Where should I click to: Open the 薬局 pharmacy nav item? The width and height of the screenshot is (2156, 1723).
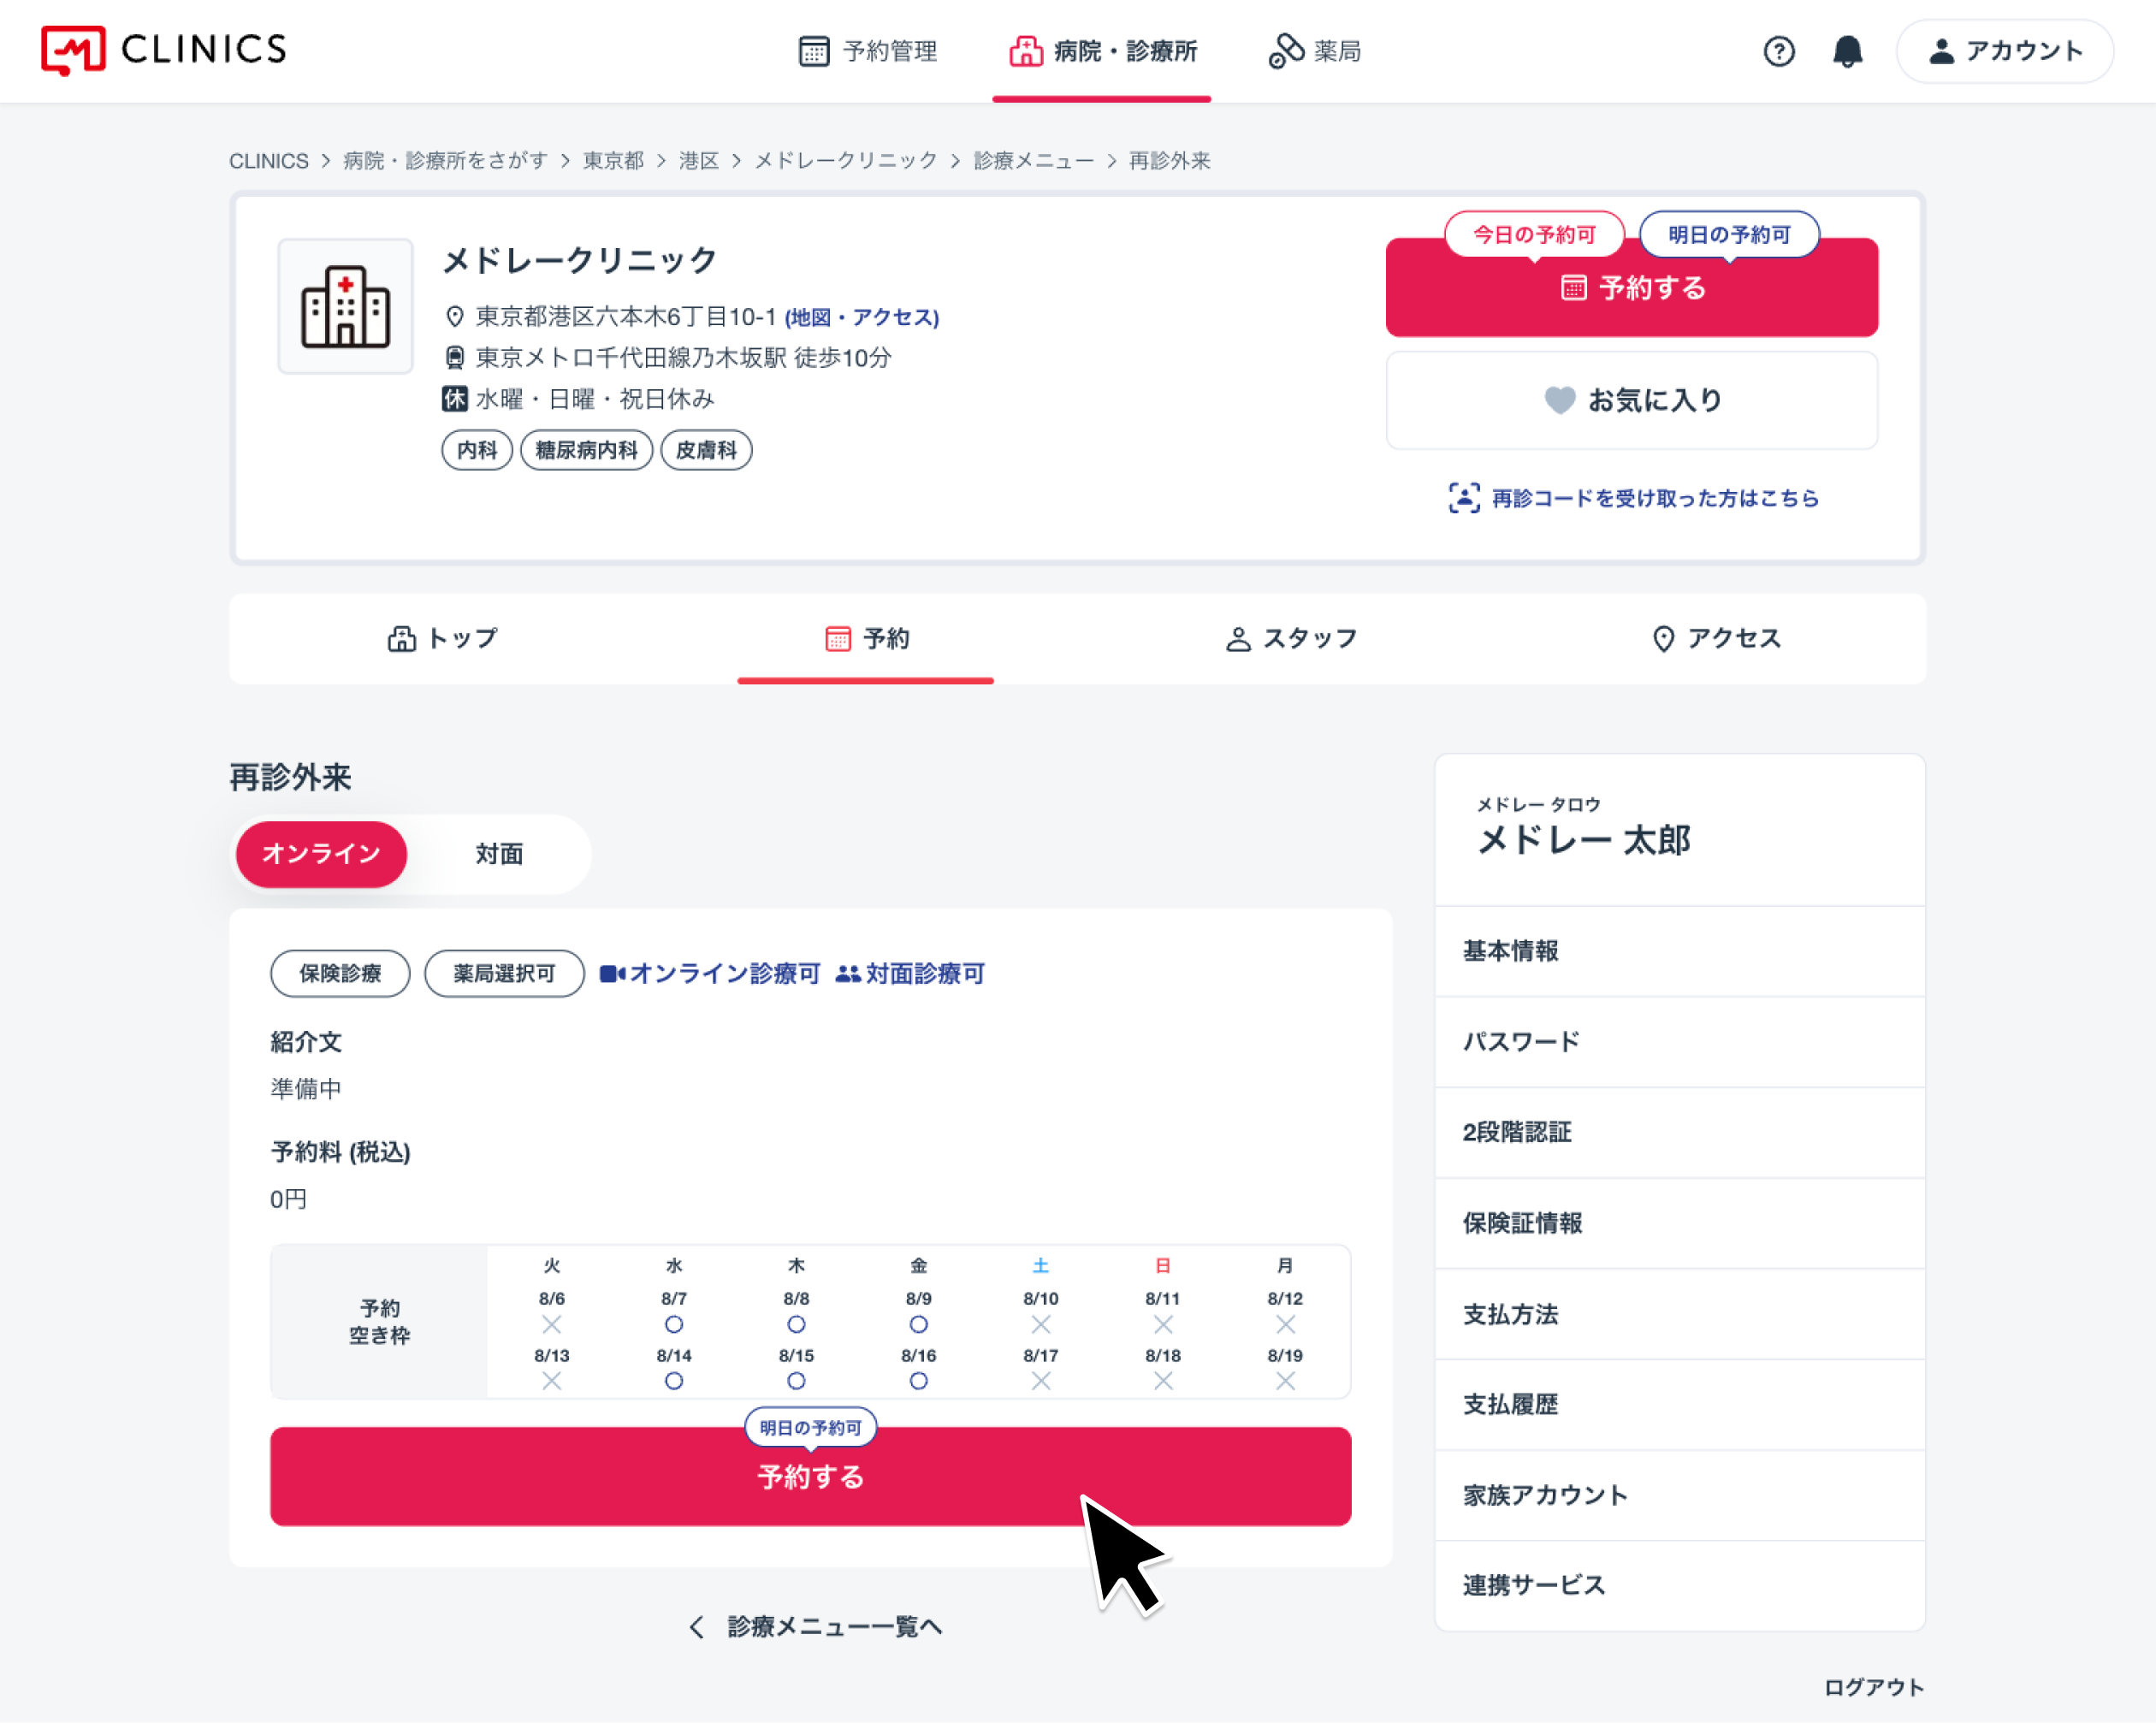coord(1315,51)
